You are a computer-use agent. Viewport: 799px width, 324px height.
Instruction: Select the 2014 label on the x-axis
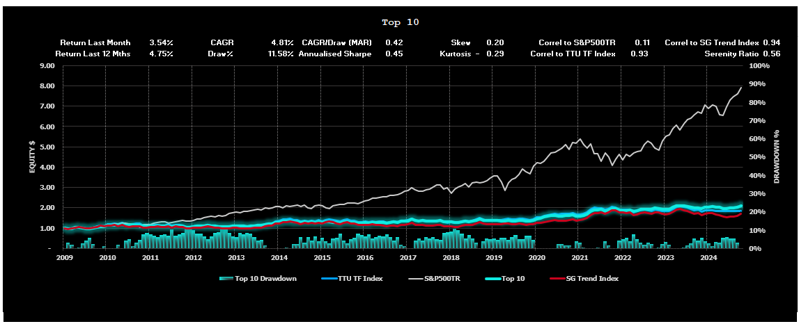tap(279, 258)
